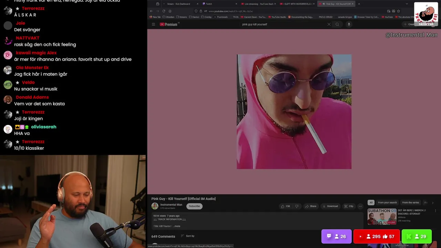The height and width of the screenshot is (248, 441).
Task: Open the Streams bookmark folder
Action: click(x=182, y=17)
